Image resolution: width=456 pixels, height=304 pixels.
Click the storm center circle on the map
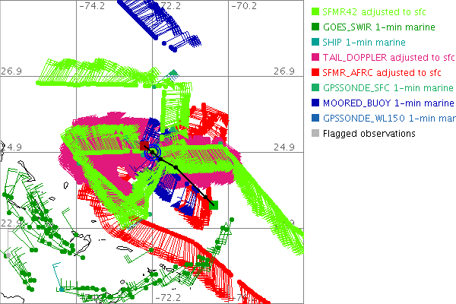point(154,153)
